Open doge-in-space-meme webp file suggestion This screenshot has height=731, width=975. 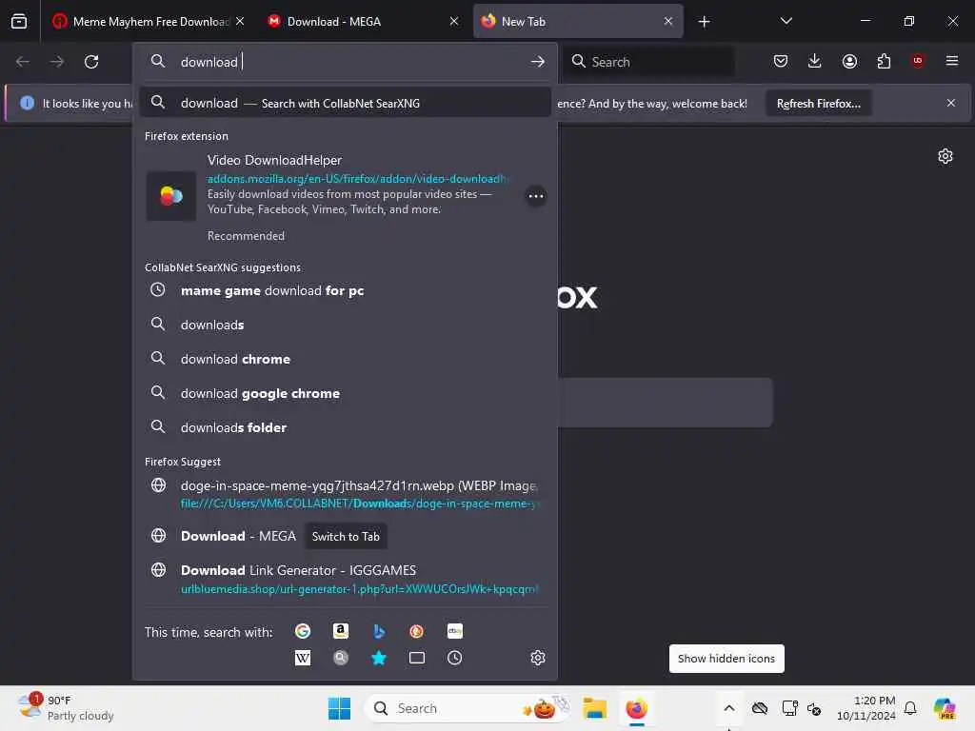click(345, 494)
